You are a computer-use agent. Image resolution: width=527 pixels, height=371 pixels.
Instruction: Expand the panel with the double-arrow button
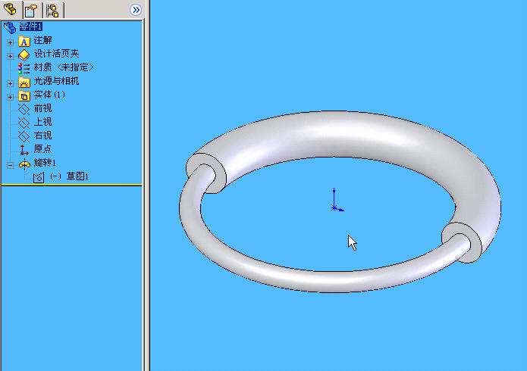[136, 10]
